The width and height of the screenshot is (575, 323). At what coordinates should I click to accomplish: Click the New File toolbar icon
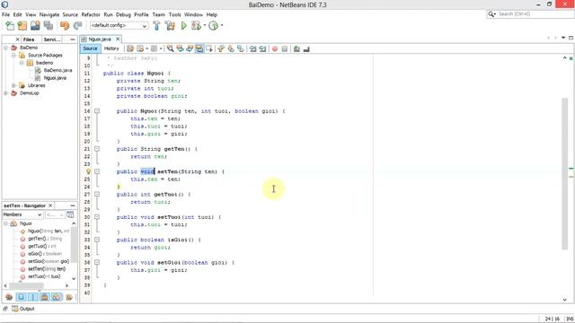tap(10, 26)
